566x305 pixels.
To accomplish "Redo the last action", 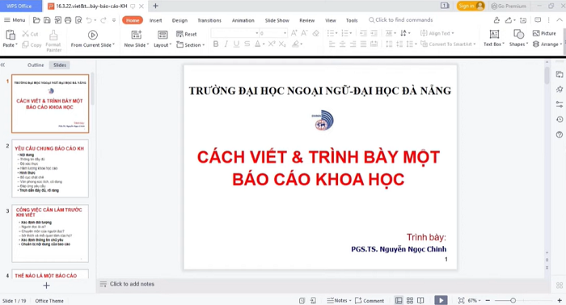I will pyautogui.click(x=103, y=20).
